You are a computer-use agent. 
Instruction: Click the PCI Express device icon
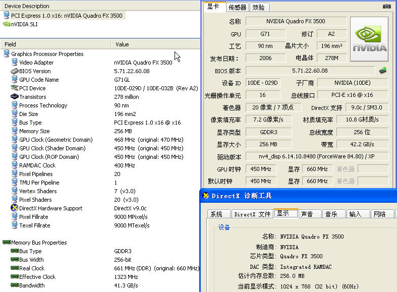click(7, 15)
